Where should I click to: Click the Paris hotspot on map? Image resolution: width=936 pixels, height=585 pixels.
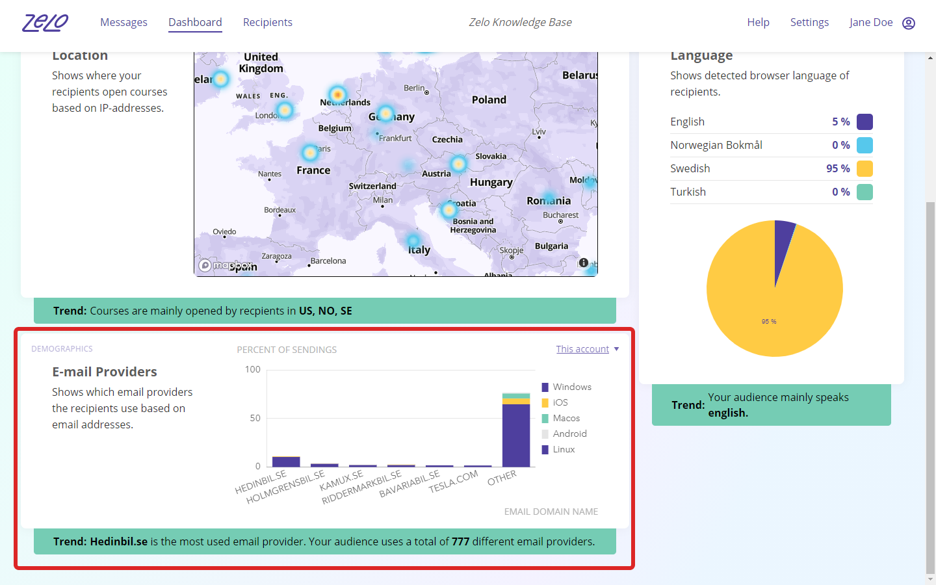click(310, 153)
